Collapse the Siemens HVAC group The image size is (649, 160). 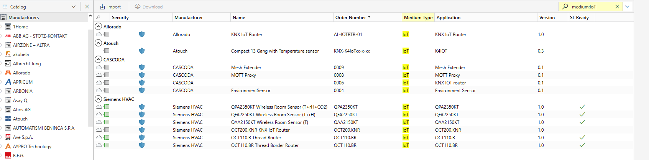(99, 99)
